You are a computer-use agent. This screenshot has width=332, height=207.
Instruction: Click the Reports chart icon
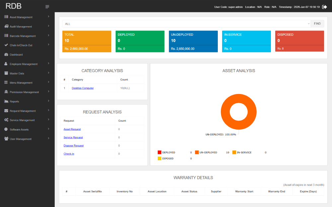point(7,101)
